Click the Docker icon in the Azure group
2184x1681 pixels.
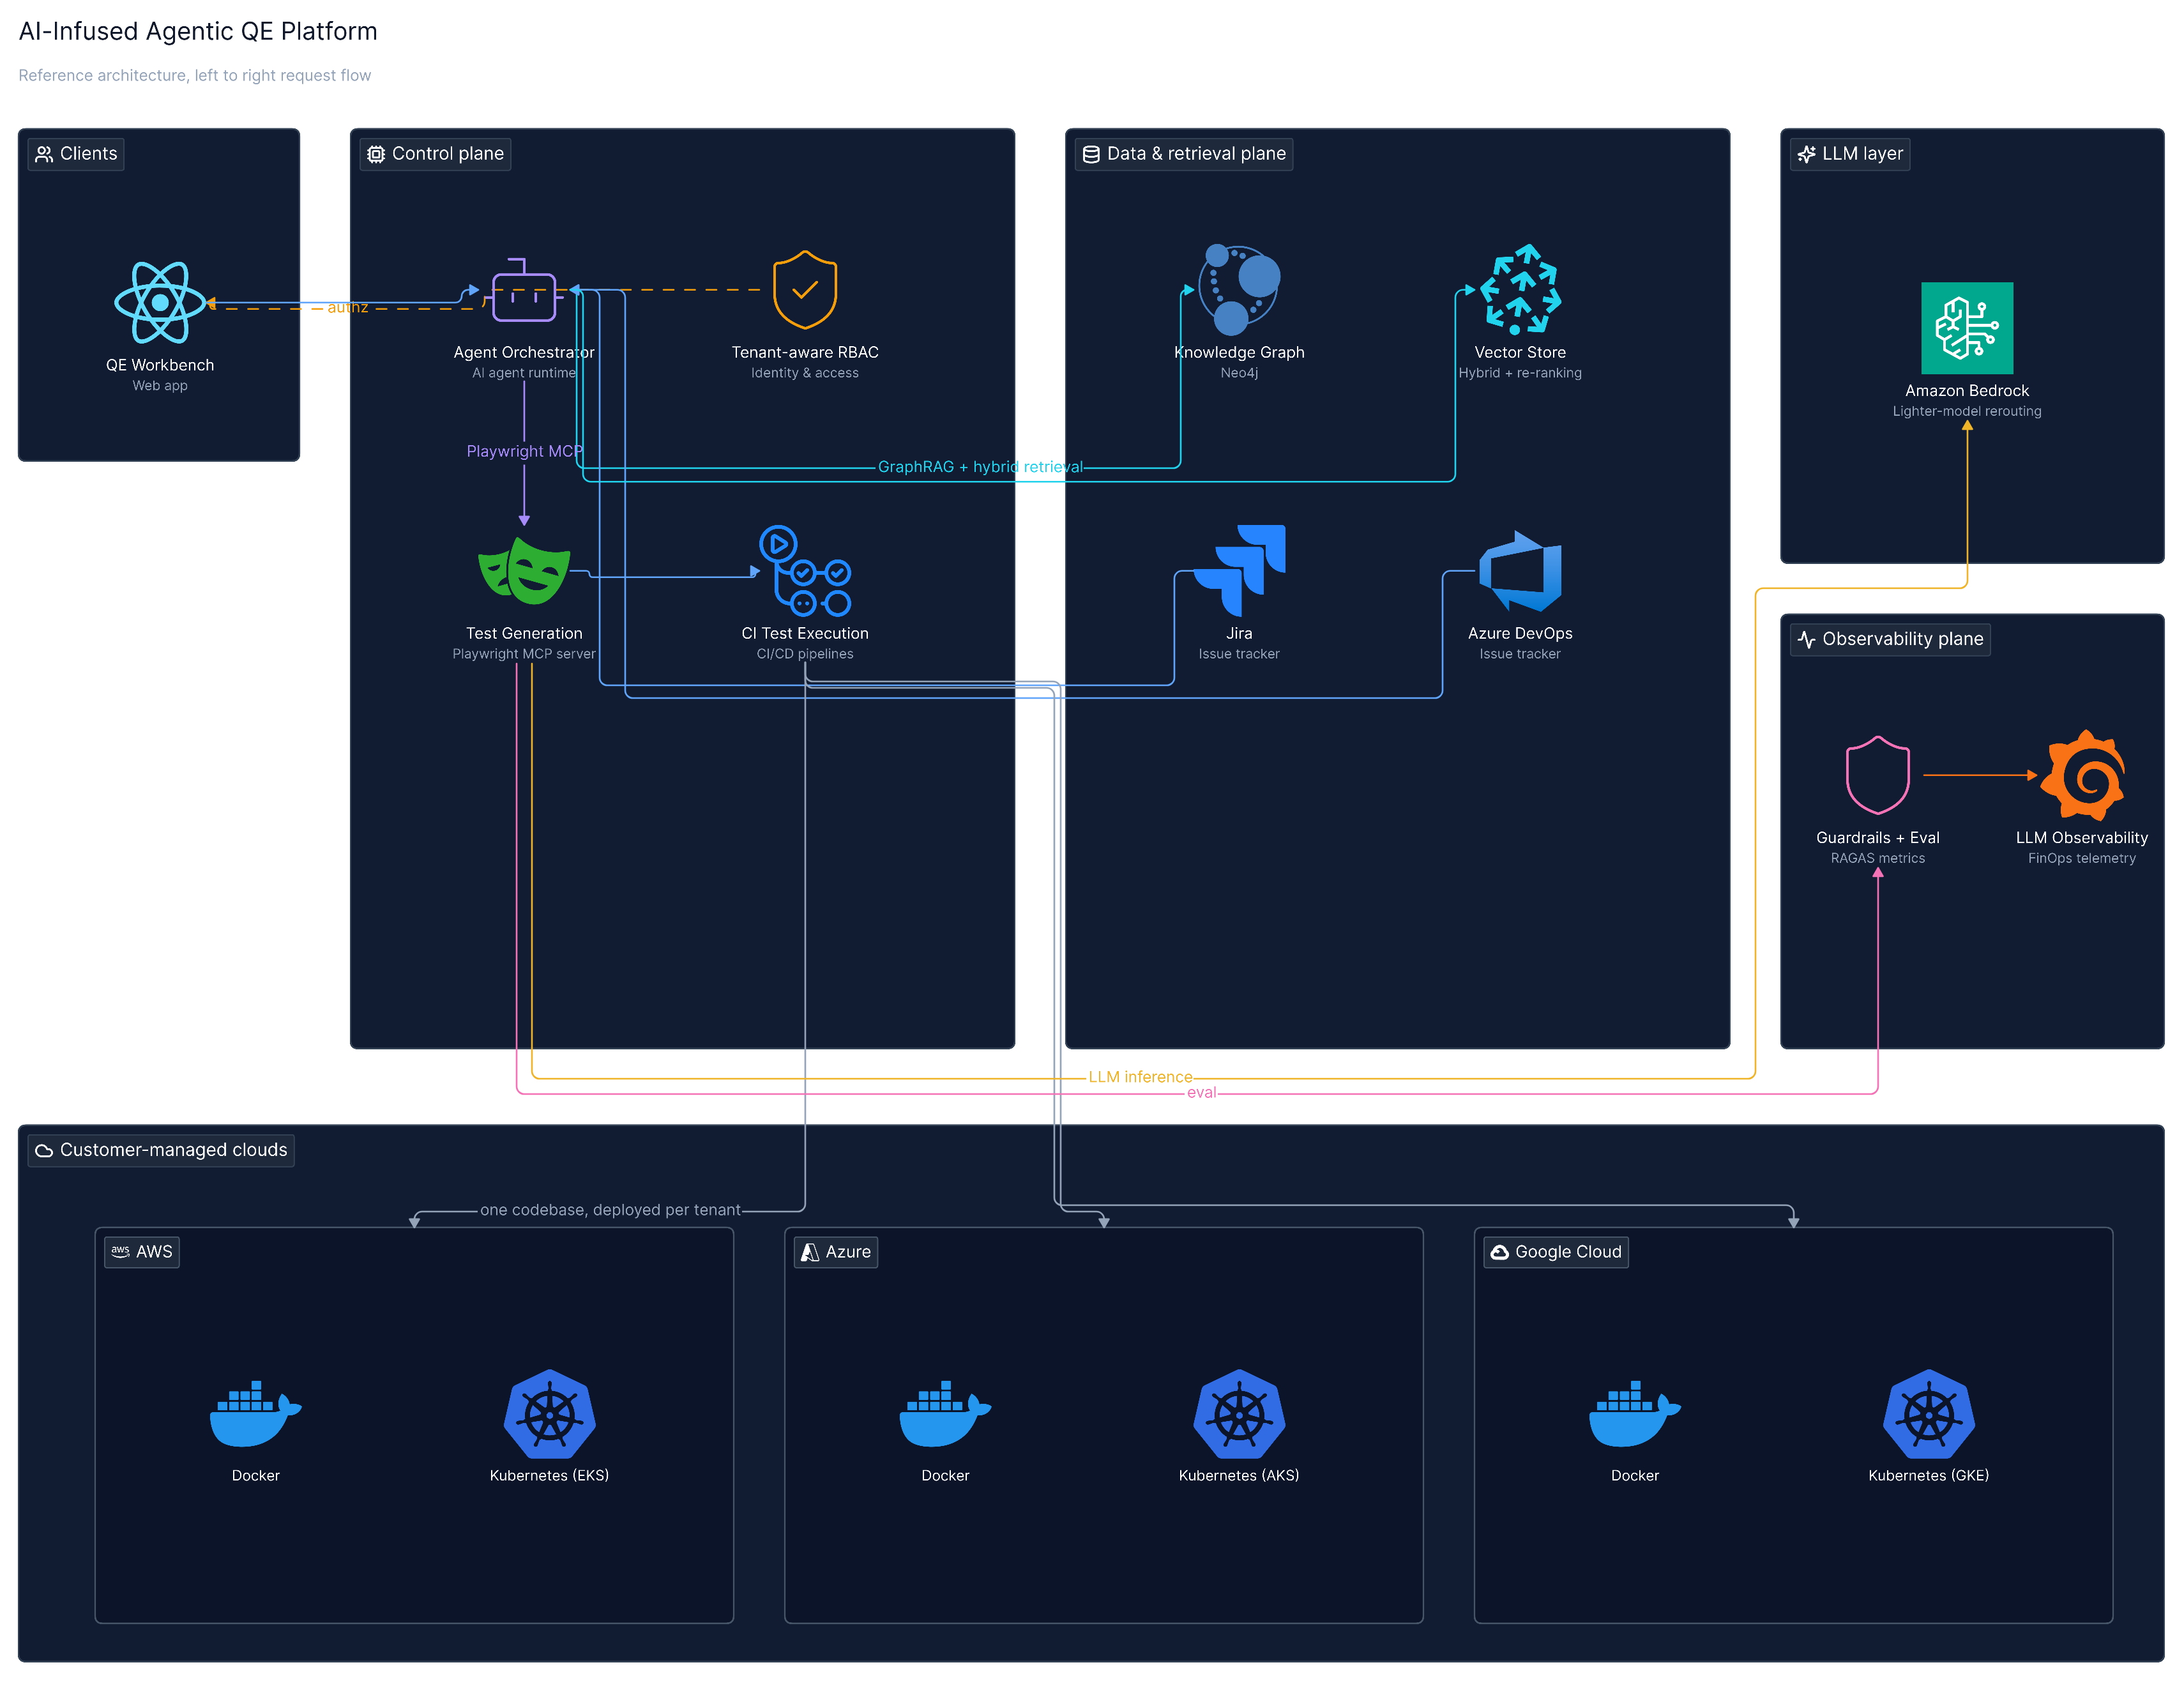pyautogui.click(x=945, y=1413)
